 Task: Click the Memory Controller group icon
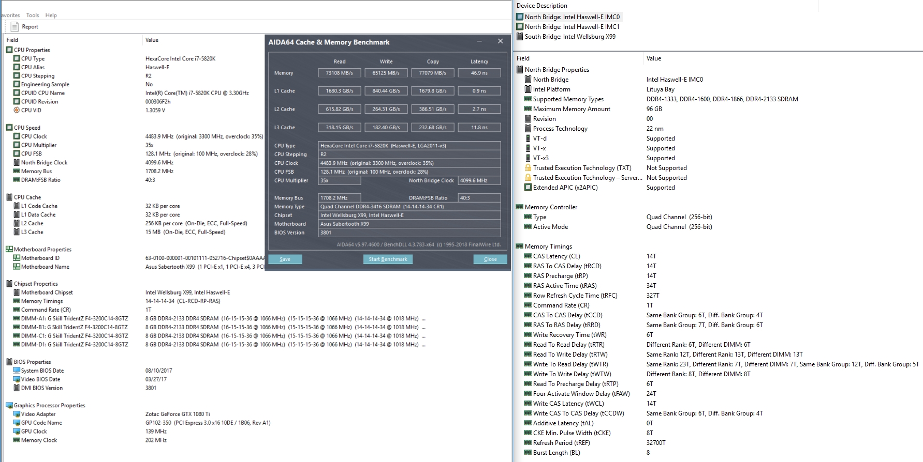(x=520, y=207)
